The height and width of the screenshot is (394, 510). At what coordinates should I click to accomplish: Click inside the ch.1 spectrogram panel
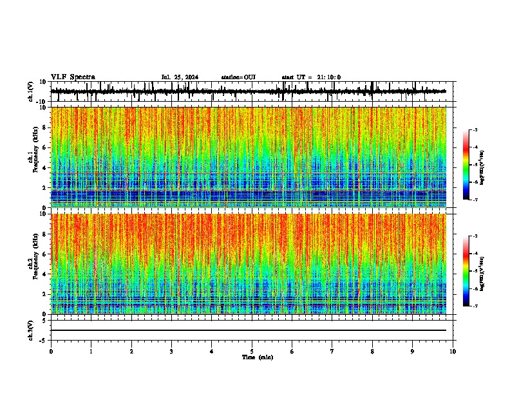click(249, 157)
